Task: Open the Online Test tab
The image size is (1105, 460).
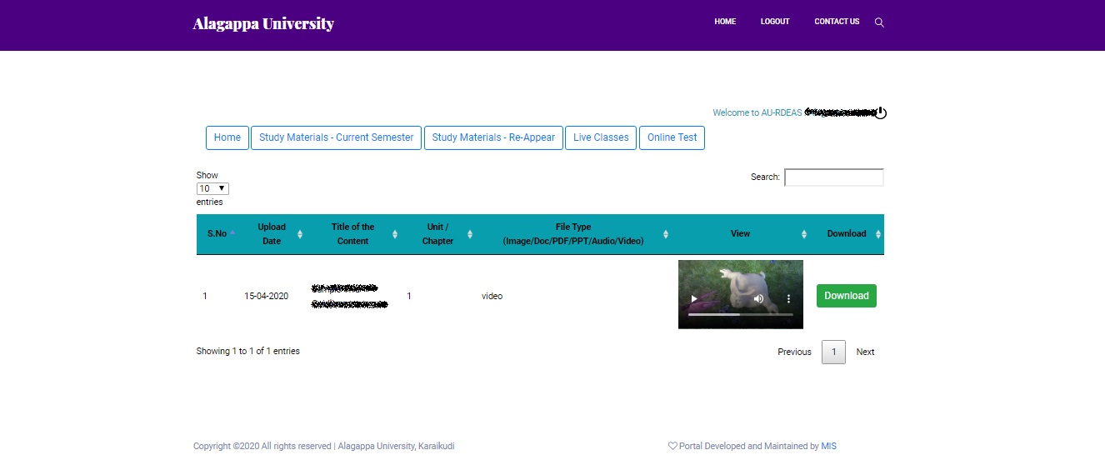Action: (672, 137)
